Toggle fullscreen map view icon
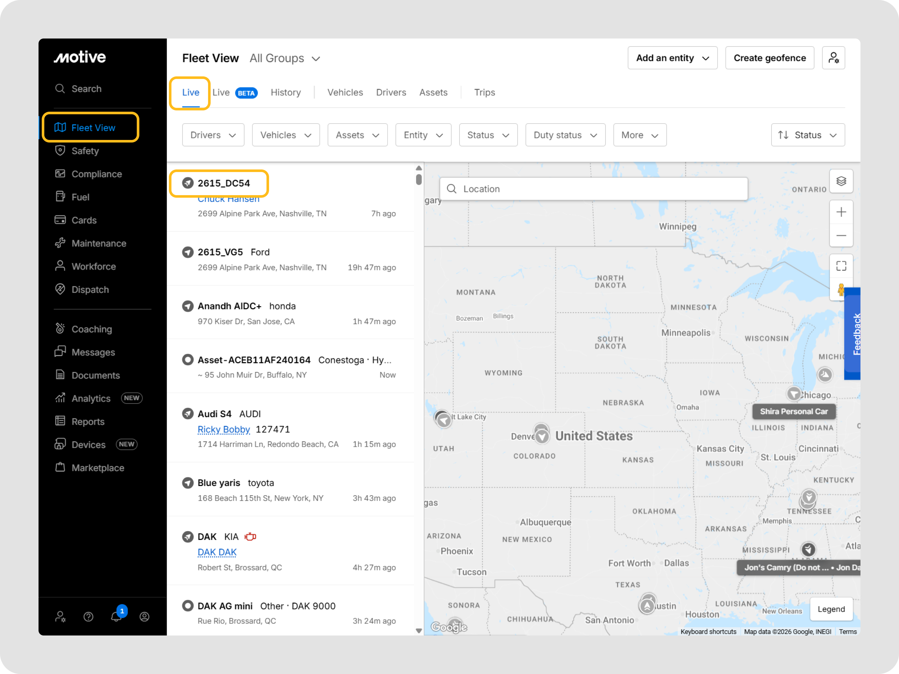Image resolution: width=899 pixels, height=674 pixels. point(841,266)
